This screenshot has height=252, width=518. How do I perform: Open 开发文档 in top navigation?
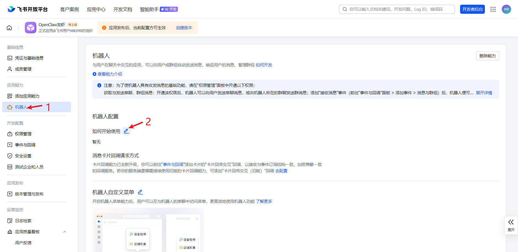tap(123, 9)
